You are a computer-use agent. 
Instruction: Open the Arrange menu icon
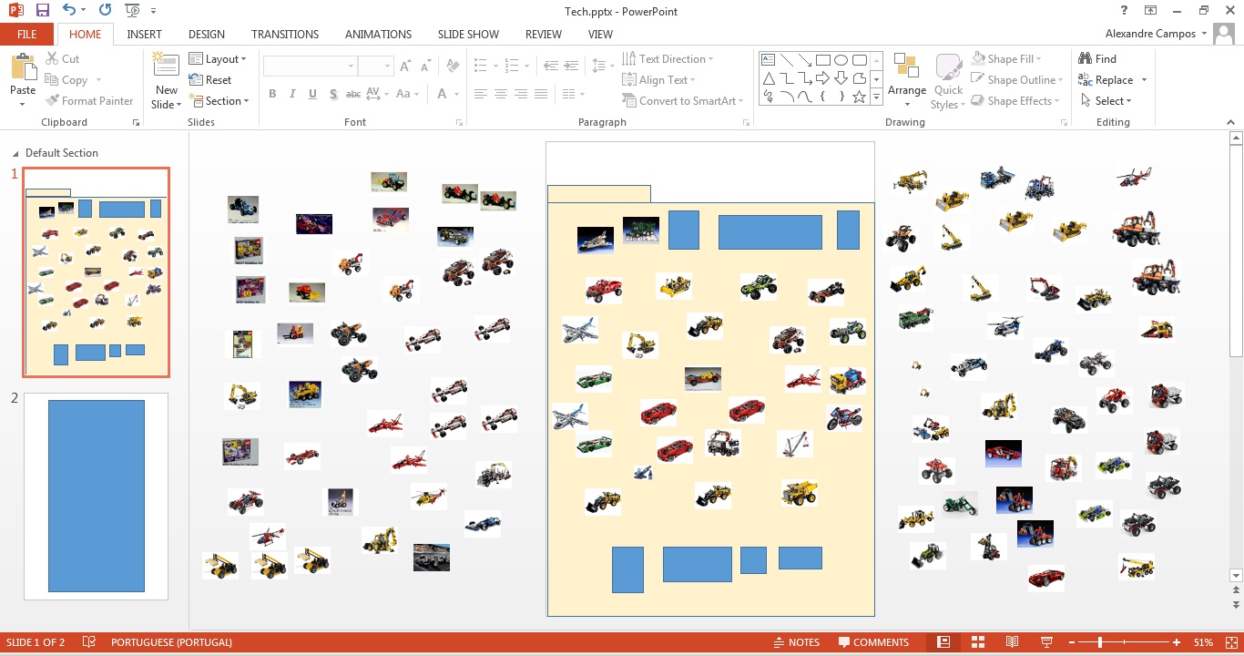[x=906, y=67]
